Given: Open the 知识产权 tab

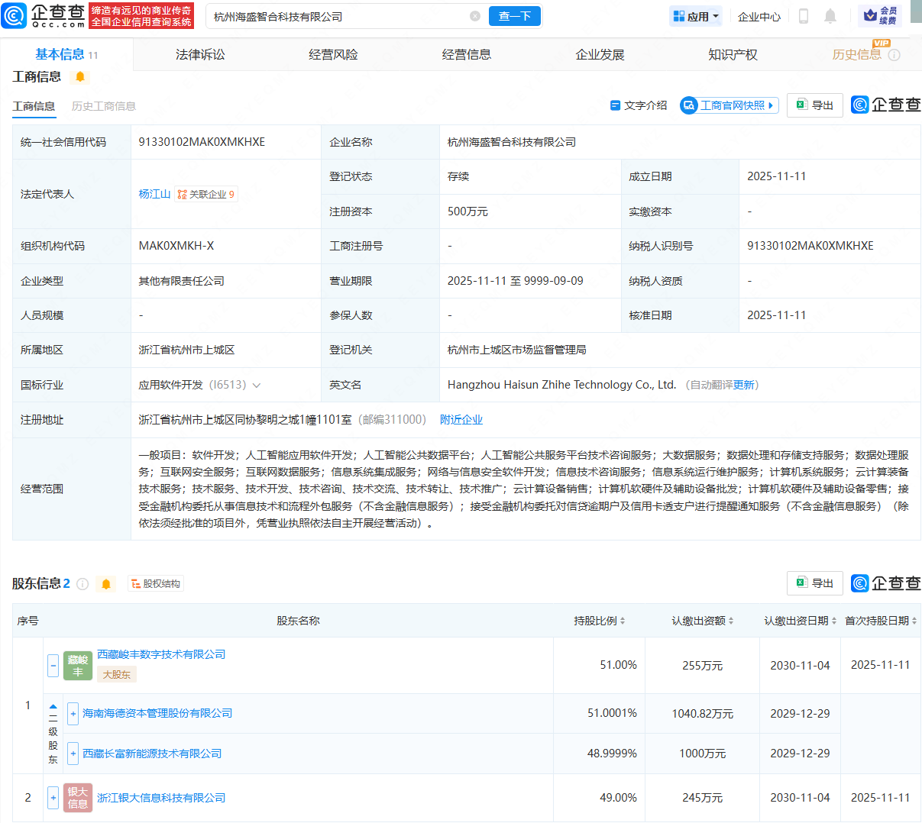Looking at the screenshot, I should click(x=733, y=54).
